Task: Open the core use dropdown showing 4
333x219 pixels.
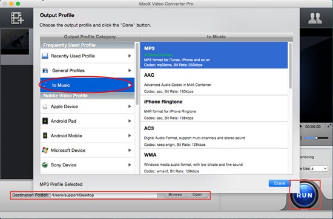Action: (x=318, y=169)
